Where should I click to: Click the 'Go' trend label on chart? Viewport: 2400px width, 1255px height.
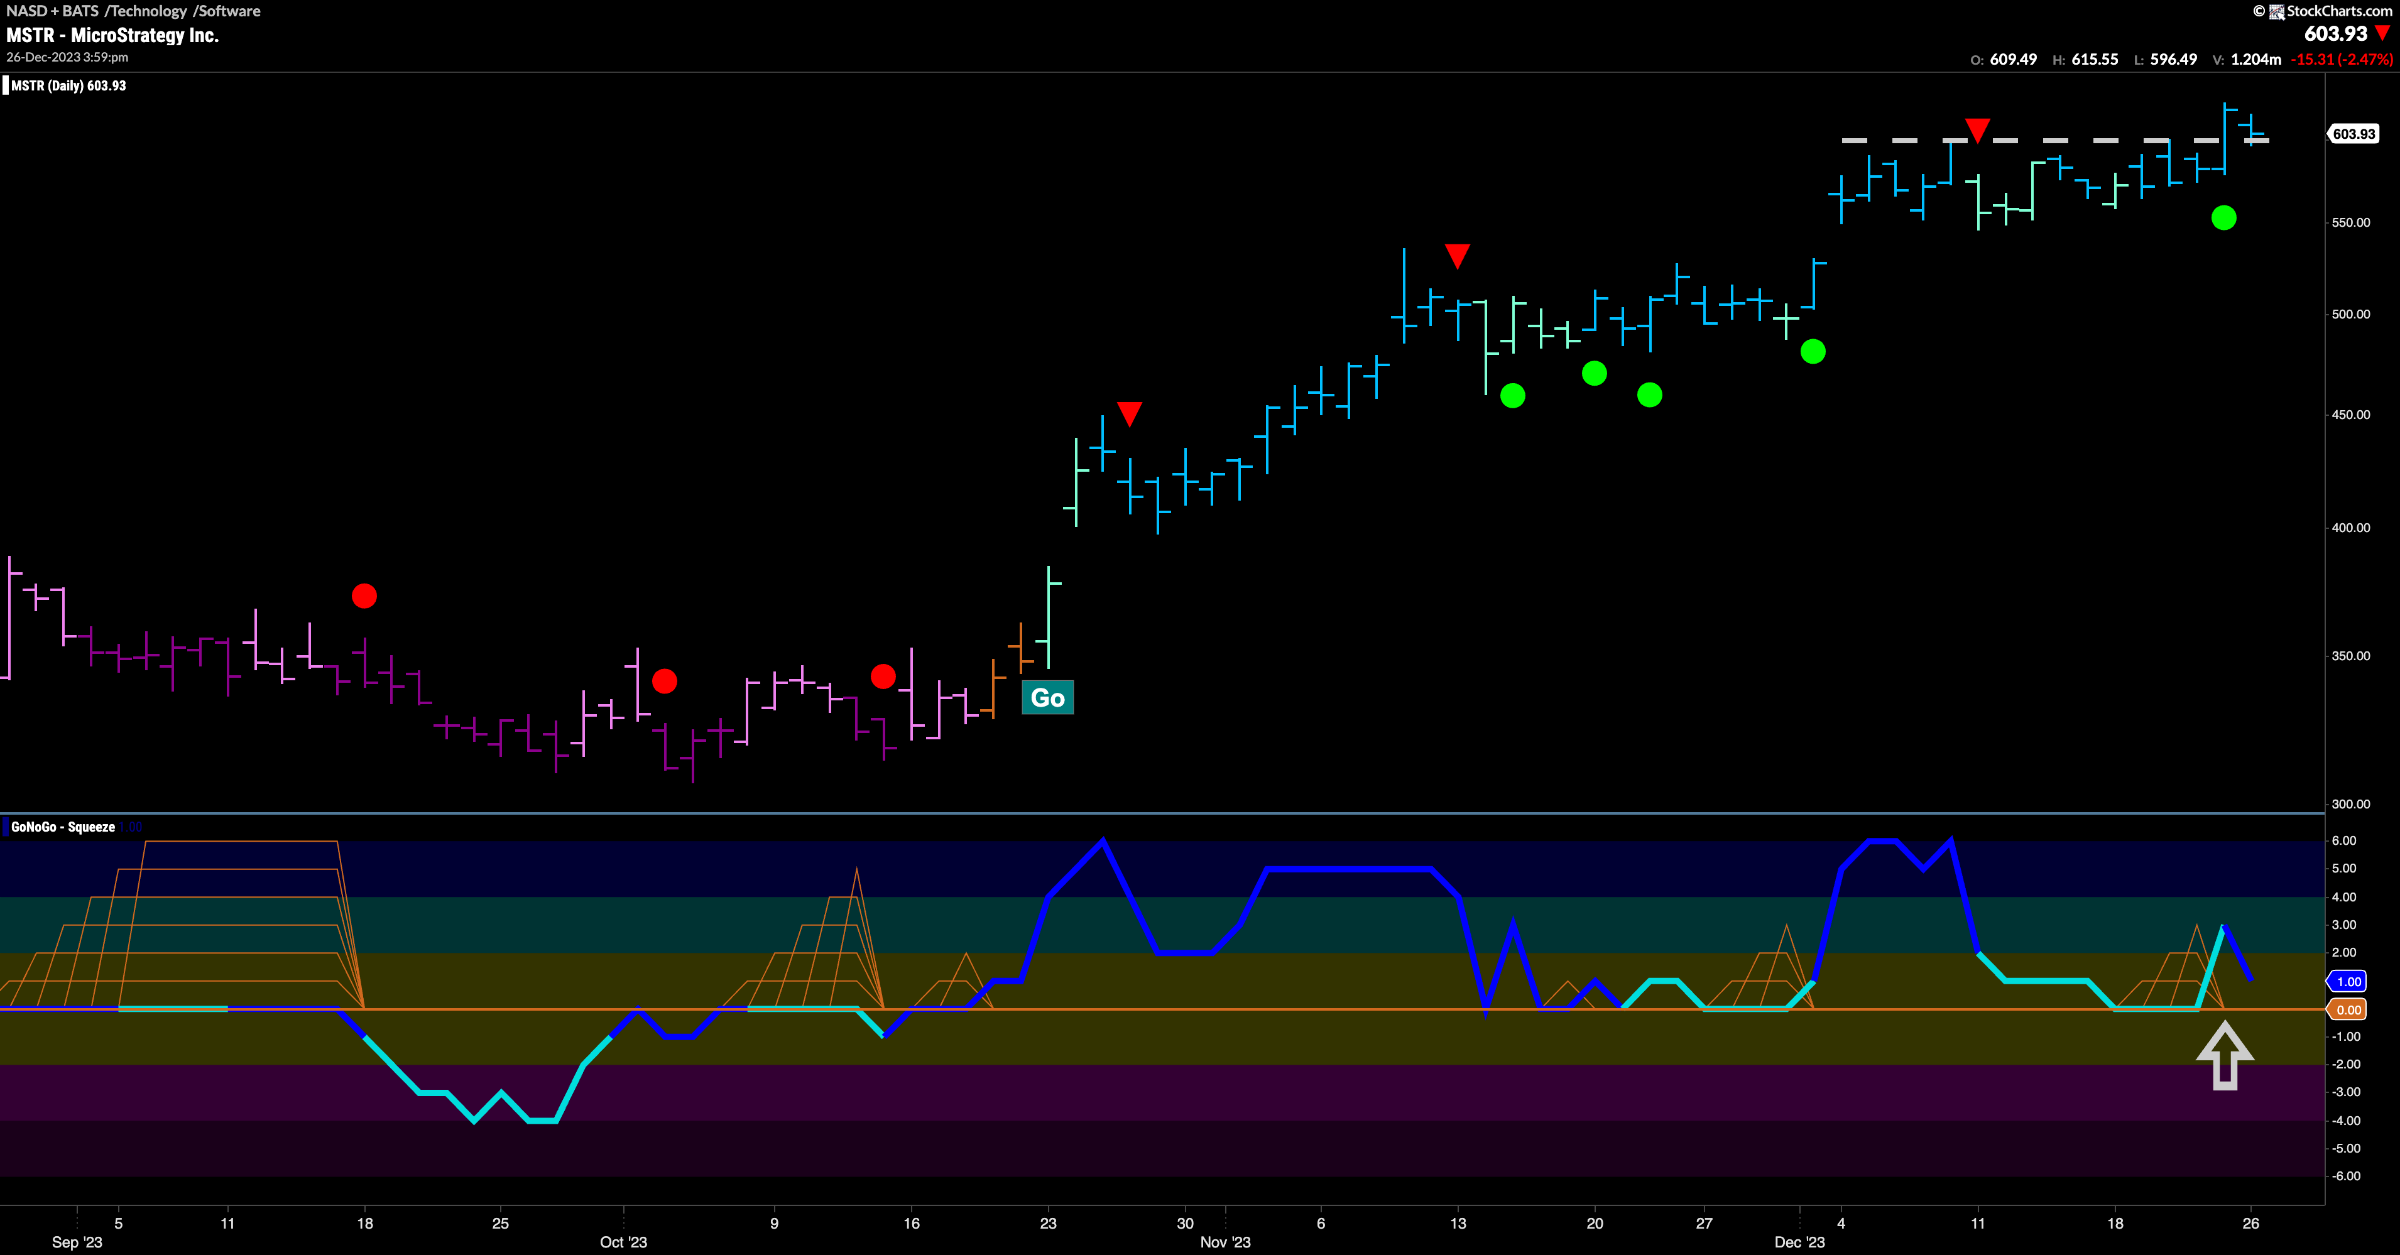tap(1047, 697)
